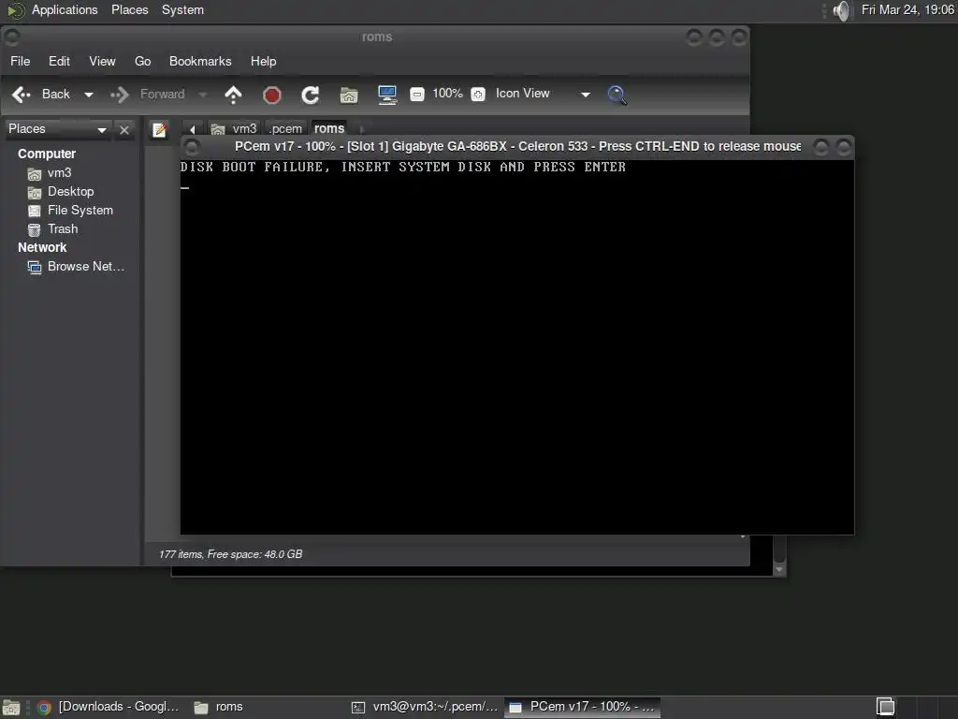Select .pcem in the path bar
This screenshot has width=958, height=719.
pyautogui.click(x=285, y=129)
